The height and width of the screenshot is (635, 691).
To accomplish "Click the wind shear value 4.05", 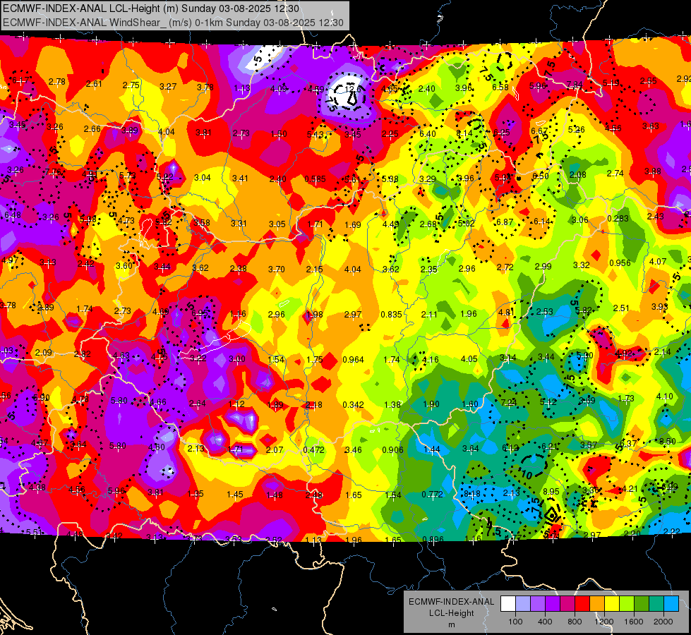I will pyautogui.click(x=469, y=359).
